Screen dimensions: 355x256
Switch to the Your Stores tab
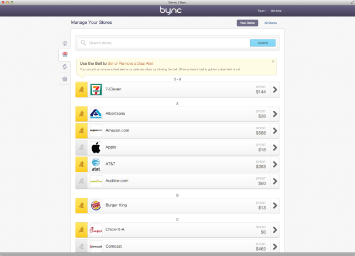pyautogui.click(x=247, y=23)
